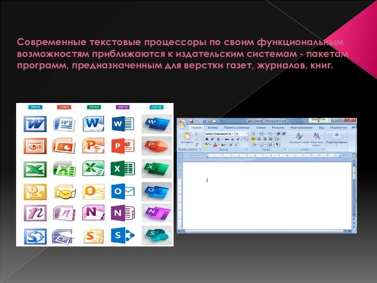Apply the red font color (A)
This screenshot has height=283, width=377.
pyautogui.click(x=215, y=145)
